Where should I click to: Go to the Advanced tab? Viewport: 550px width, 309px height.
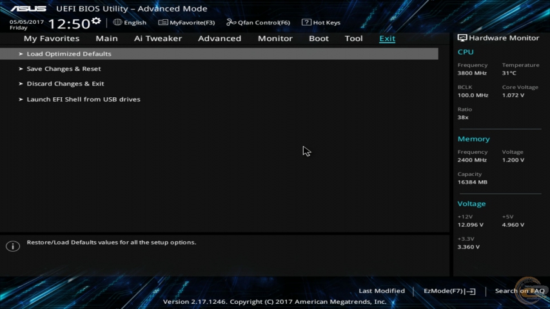coord(220,39)
